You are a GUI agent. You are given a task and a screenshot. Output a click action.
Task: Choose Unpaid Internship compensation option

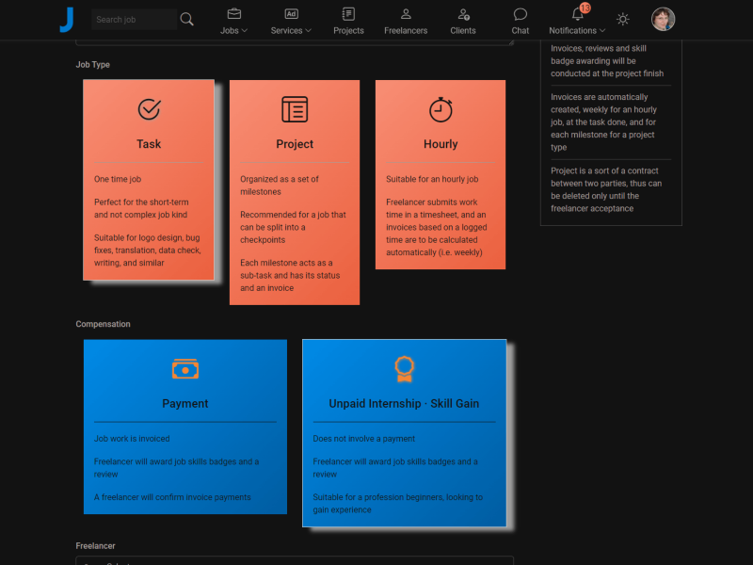(x=404, y=433)
